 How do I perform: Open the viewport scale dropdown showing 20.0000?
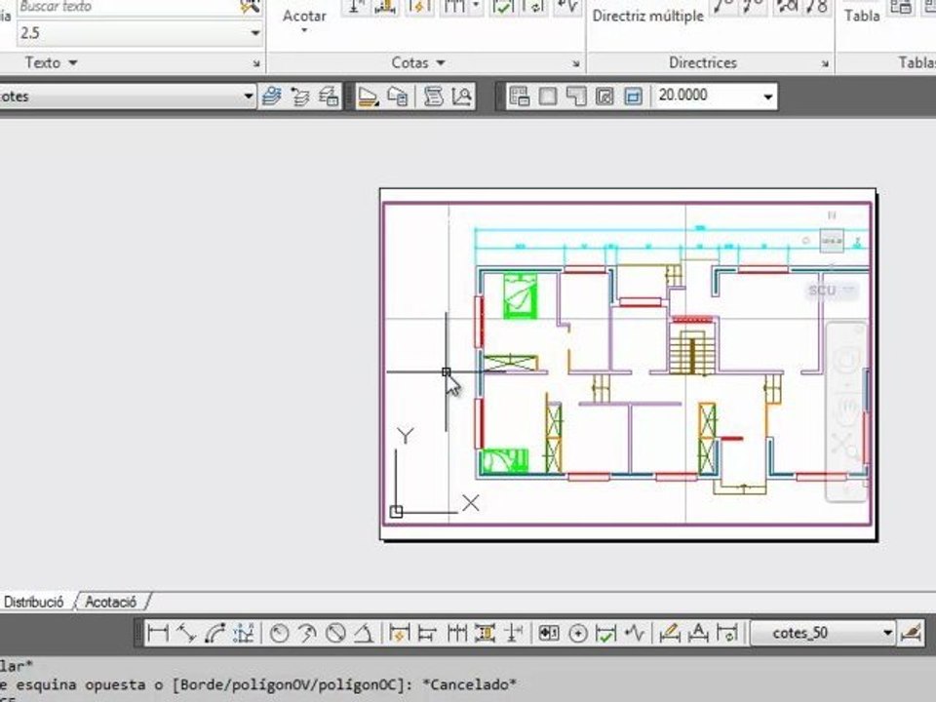click(x=768, y=97)
